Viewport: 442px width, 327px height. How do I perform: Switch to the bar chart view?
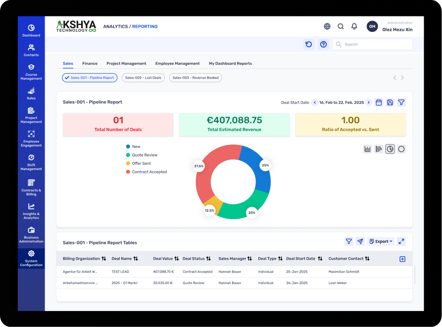[x=367, y=149]
